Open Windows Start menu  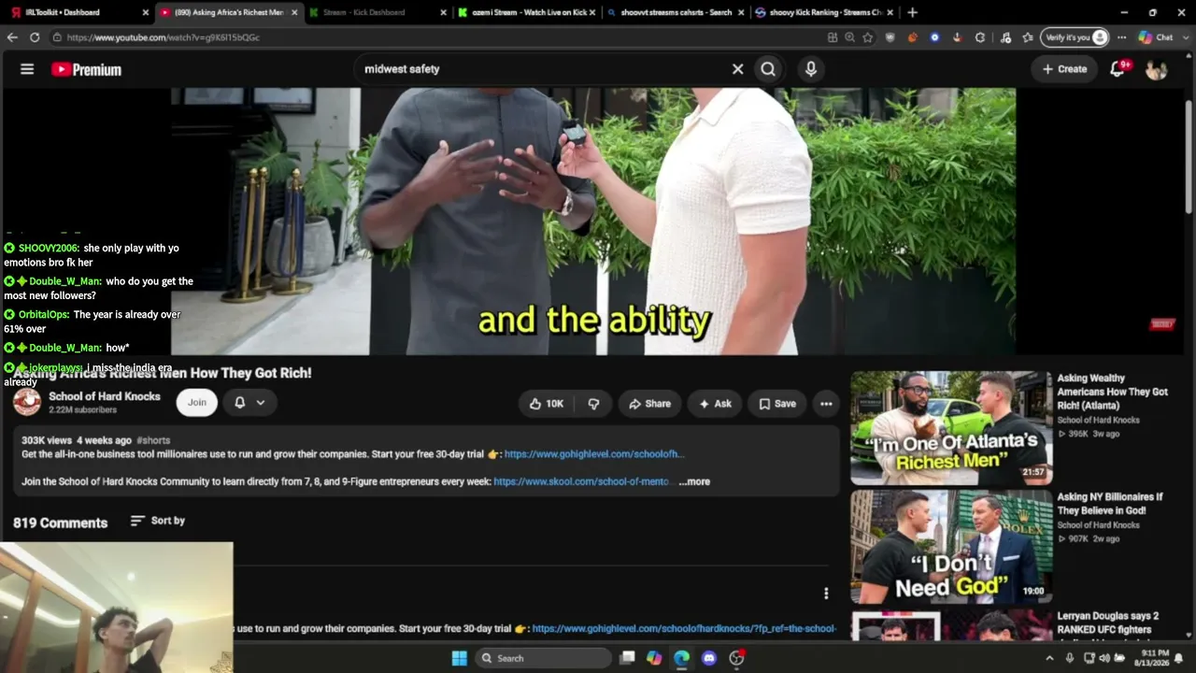(x=459, y=658)
